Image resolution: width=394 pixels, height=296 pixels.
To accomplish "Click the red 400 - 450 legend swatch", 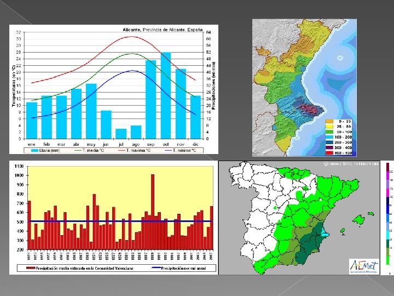I will (329, 153).
